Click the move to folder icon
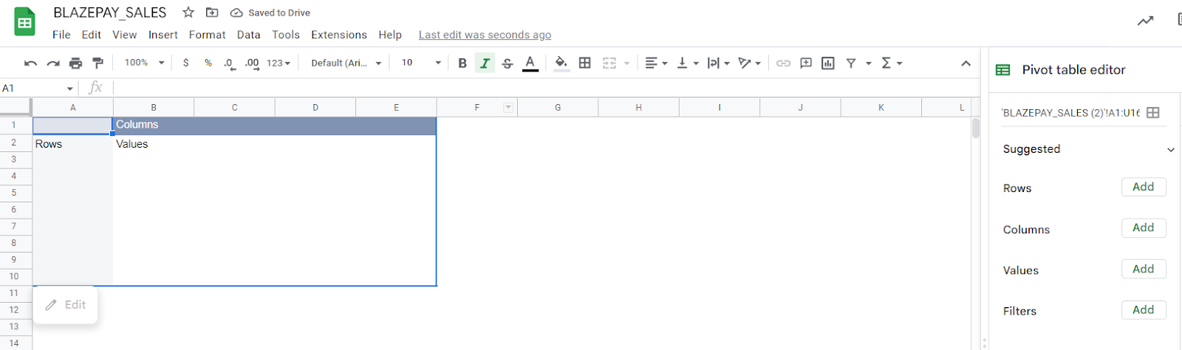 [212, 13]
